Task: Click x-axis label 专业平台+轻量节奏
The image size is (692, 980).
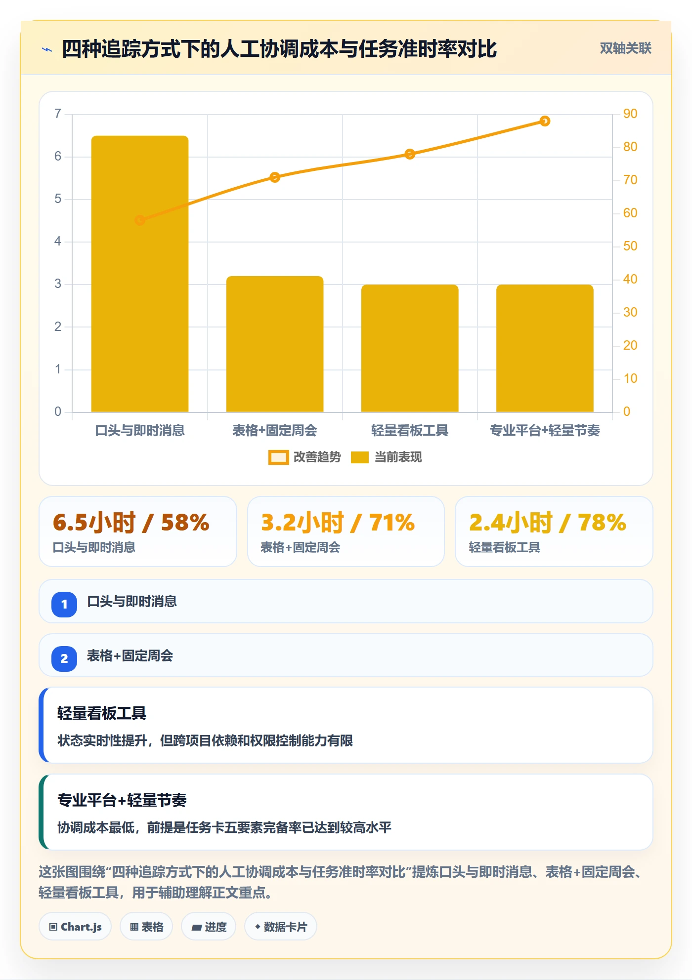Action: click(545, 431)
